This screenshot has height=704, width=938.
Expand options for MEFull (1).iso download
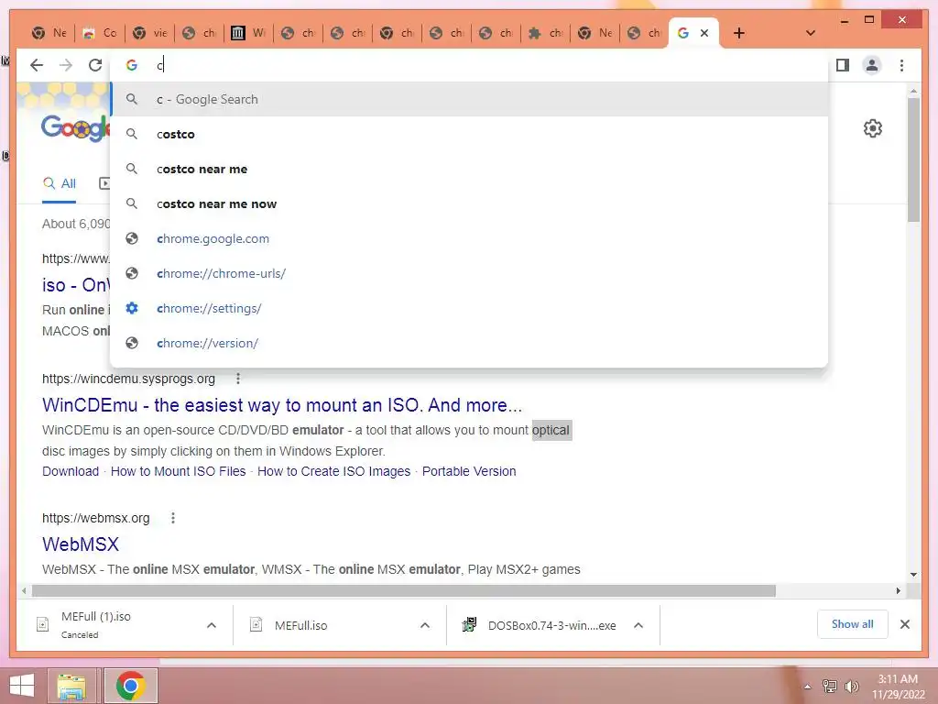click(212, 625)
